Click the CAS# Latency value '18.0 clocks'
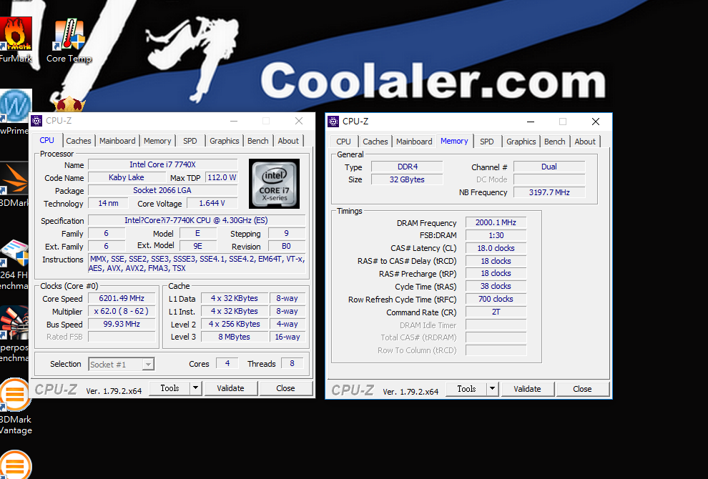Image resolution: width=708 pixels, height=479 pixels. (496, 248)
